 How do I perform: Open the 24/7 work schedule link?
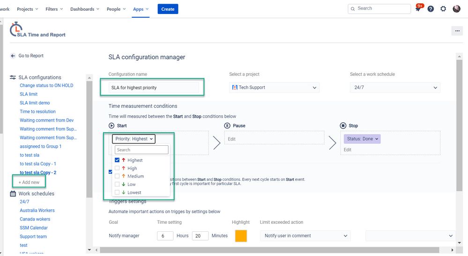24,202
